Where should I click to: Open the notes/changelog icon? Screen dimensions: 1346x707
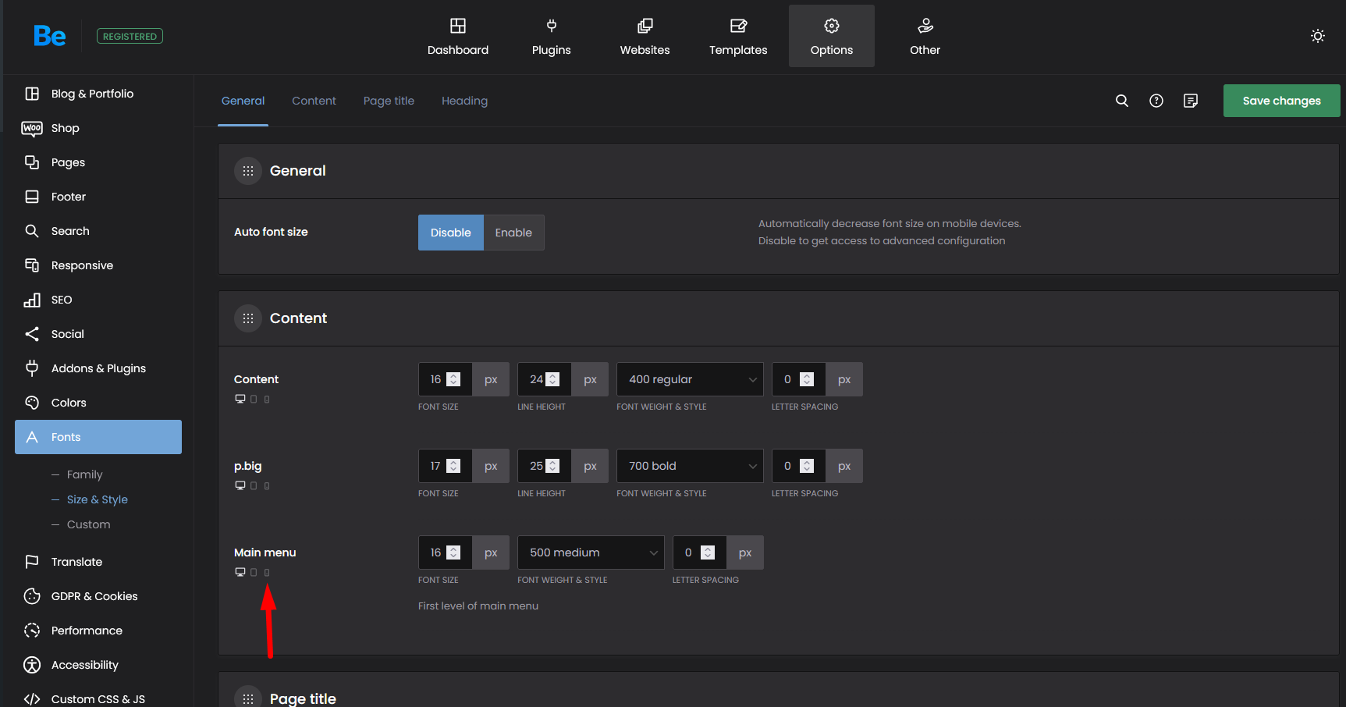click(x=1191, y=101)
